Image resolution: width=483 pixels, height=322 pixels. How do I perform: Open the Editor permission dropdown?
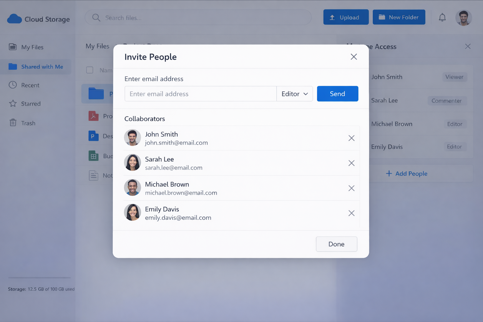(x=294, y=94)
